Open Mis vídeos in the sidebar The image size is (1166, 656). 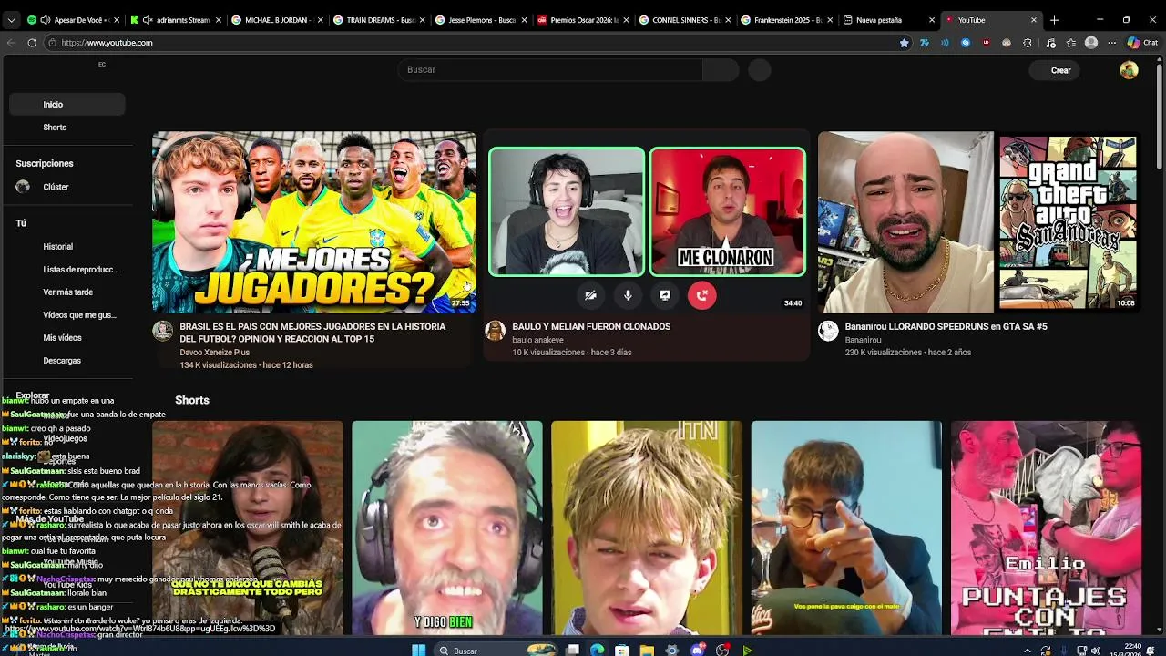pos(67,338)
